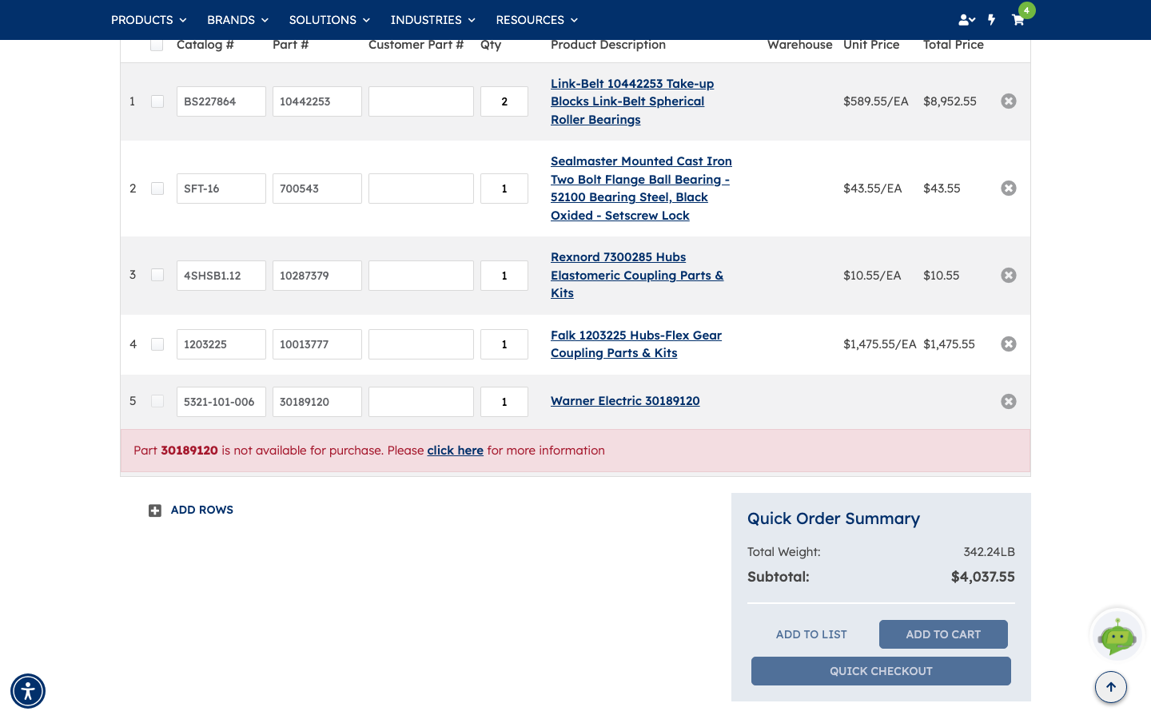Open the chatbot assistant icon
1151x719 pixels.
point(1117,635)
